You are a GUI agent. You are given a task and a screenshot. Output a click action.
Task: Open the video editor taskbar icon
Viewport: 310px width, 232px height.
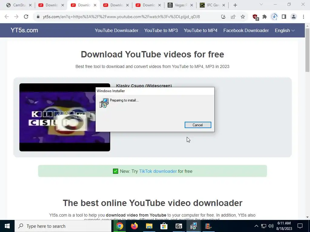pyautogui.click(x=208, y=226)
